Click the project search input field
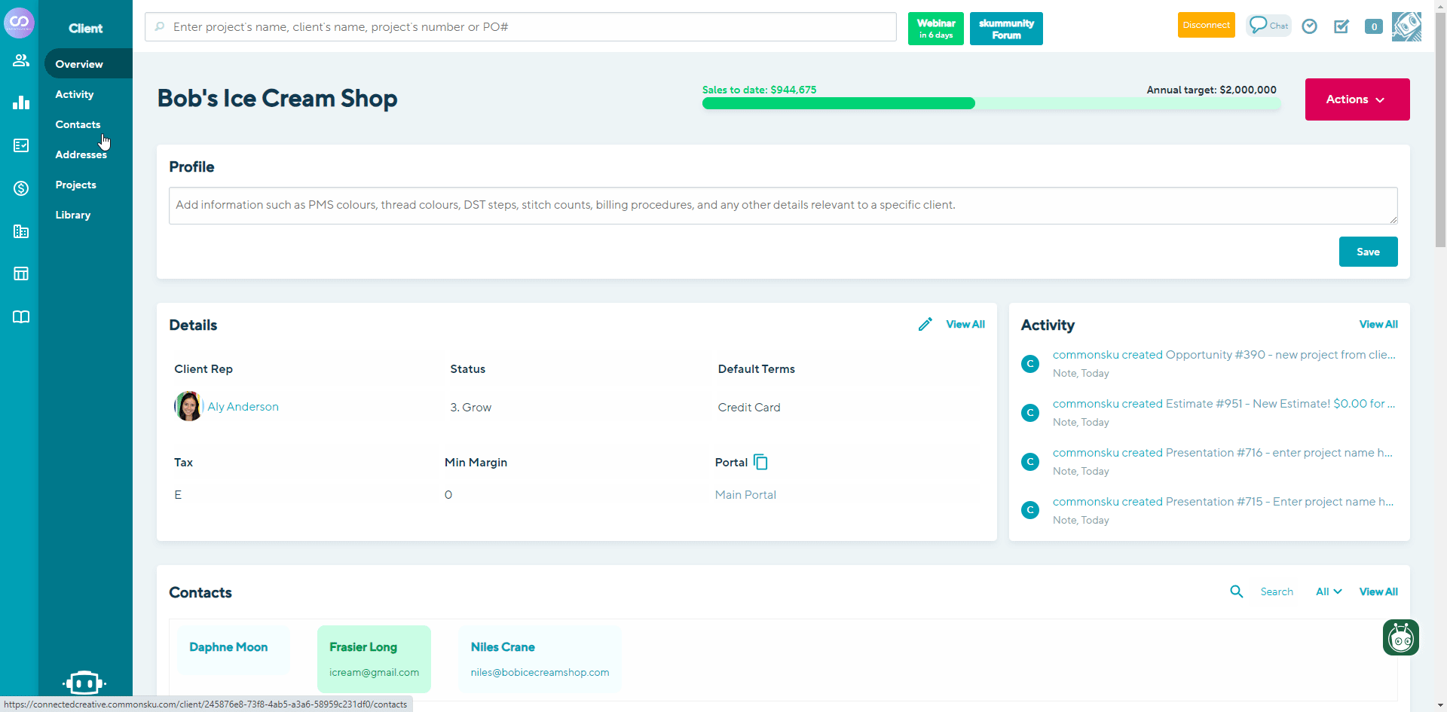The width and height of the screenshot is (1447, 712). pyautogui.click(x=520, y=27)
